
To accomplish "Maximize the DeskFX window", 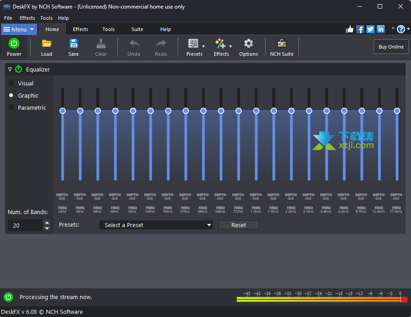I will pos(380,7).
